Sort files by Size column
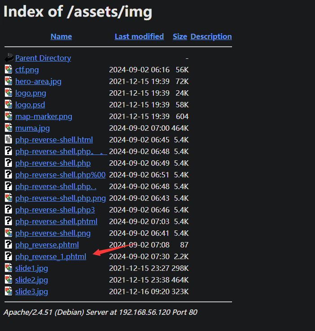 pos(180,37)
